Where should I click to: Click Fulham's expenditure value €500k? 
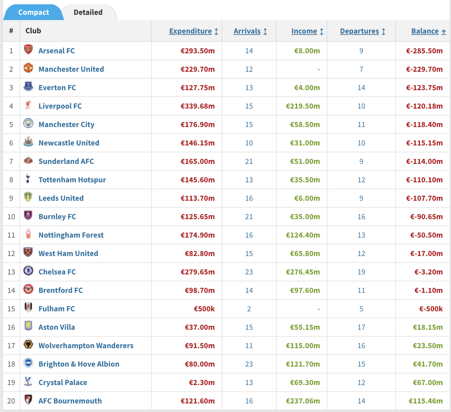(204, 309)
